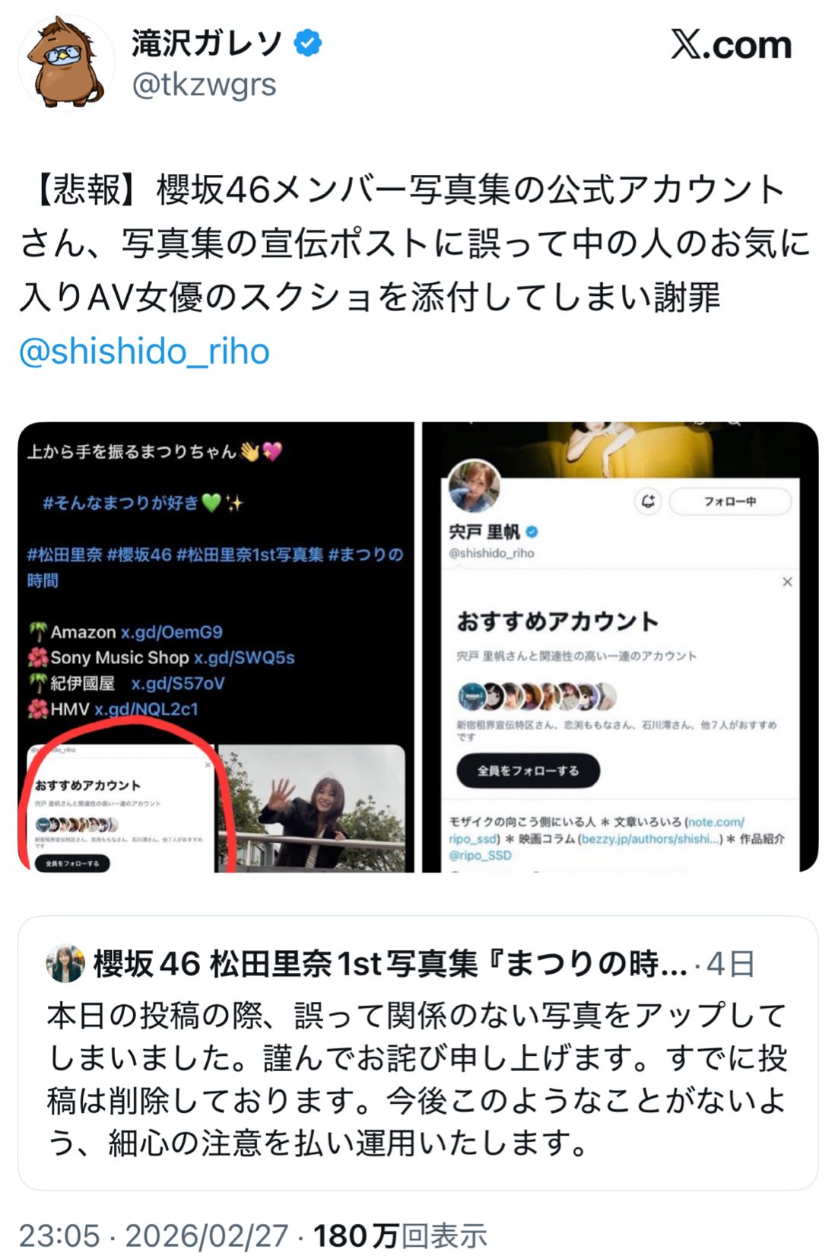
Task: Open the quoted 櫻坂46 松田里奈1st写真集 post
Action: (417, 1053)
